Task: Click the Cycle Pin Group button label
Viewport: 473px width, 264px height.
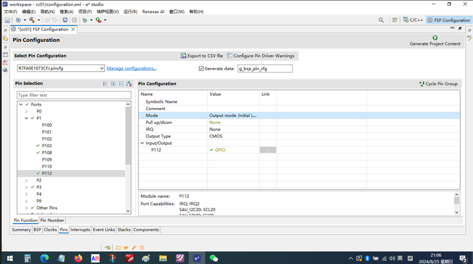Action: (x=441, y=84)
